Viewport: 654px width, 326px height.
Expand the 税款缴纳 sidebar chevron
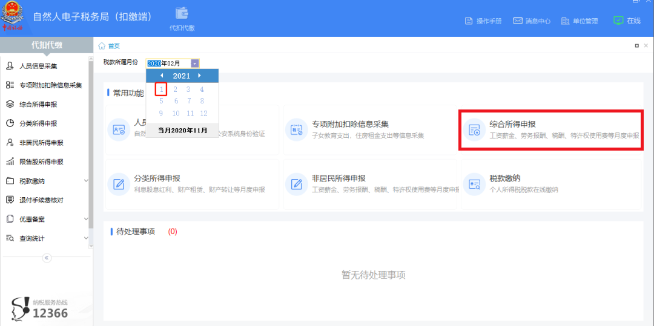(86, 181)
